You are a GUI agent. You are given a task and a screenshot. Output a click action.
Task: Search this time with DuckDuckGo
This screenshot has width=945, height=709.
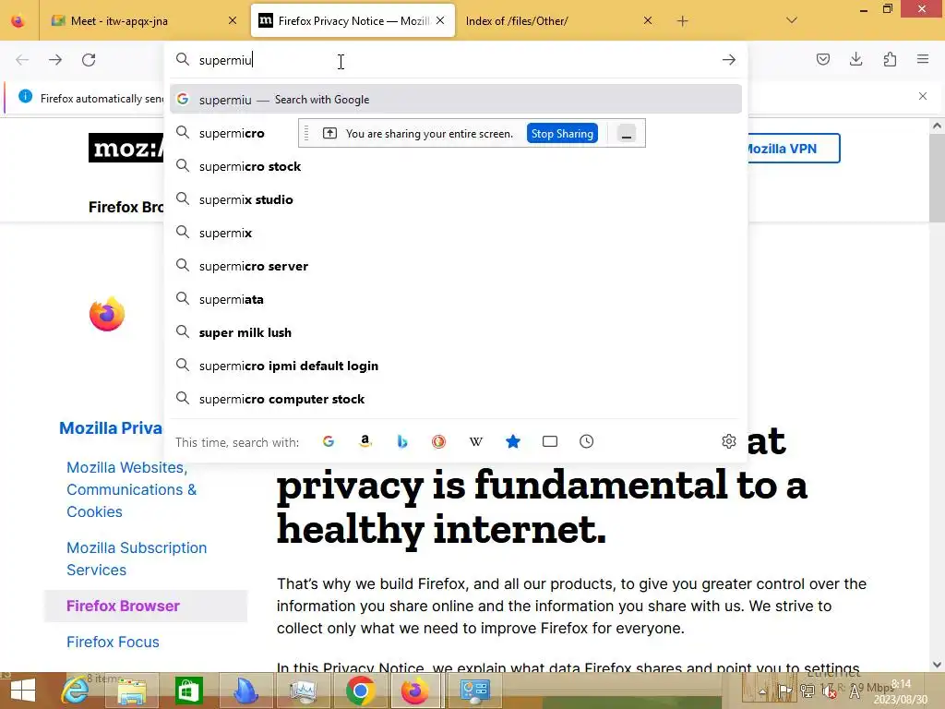click(x=438, y=442)
